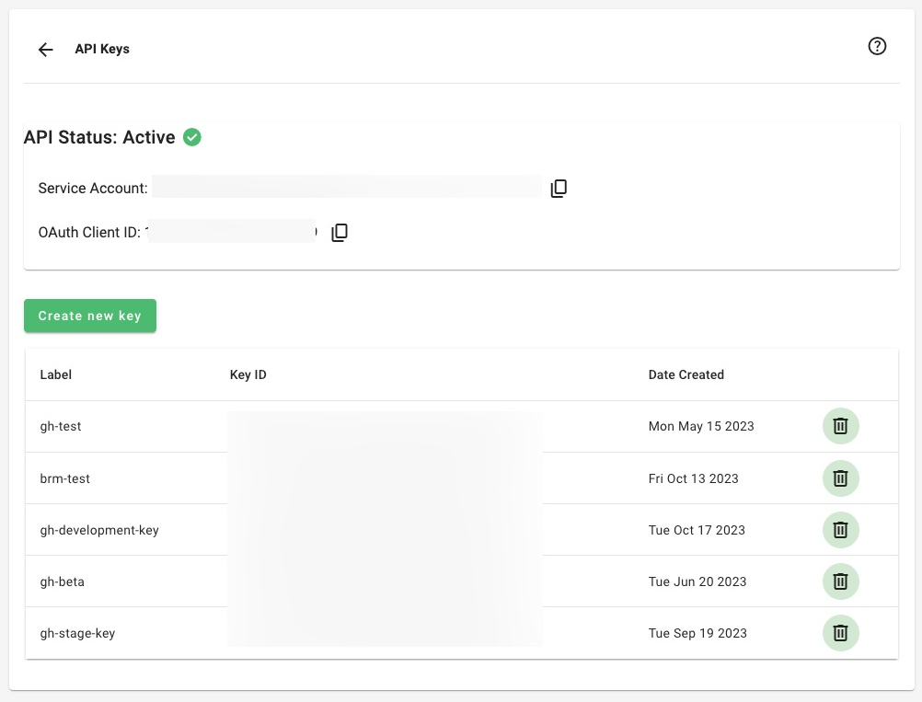Image resolution: width=922 pixels, height=702 pixels.
Task: Delete the gh-stage-key entry
Action: coord(840,633)
